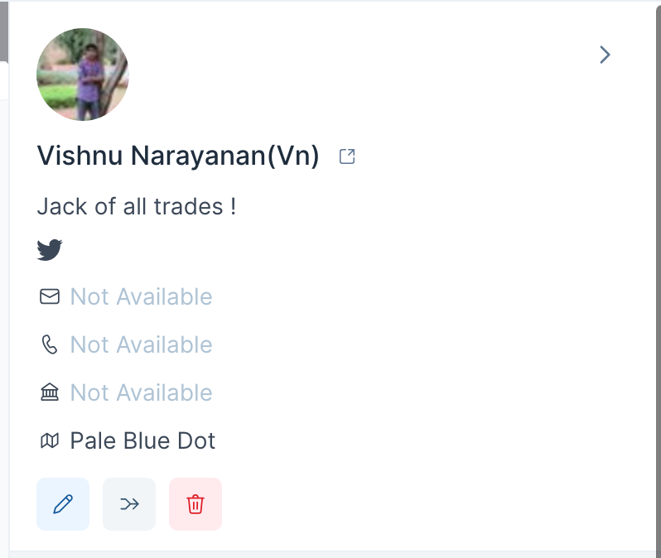Screen dimensions: 661x558
Task: Click the name Vishnu Narayanan(Vn)
Action: click(178, 156)
